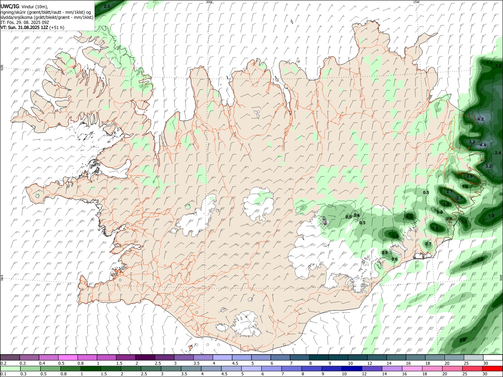This screenshot has width=503, height=377.
Task: Click the 4.4 precipitation value on the map
Action: (483, 145)
